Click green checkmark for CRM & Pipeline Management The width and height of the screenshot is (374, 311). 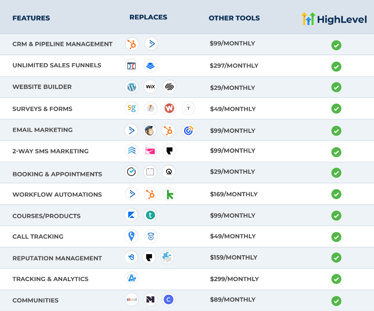(x=336, y=45)
